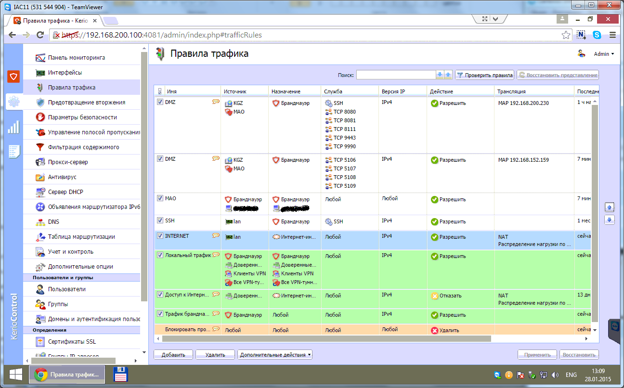Open Пользователи in sidebar
This screenshot has width=624, height=388.
(67, 289)
